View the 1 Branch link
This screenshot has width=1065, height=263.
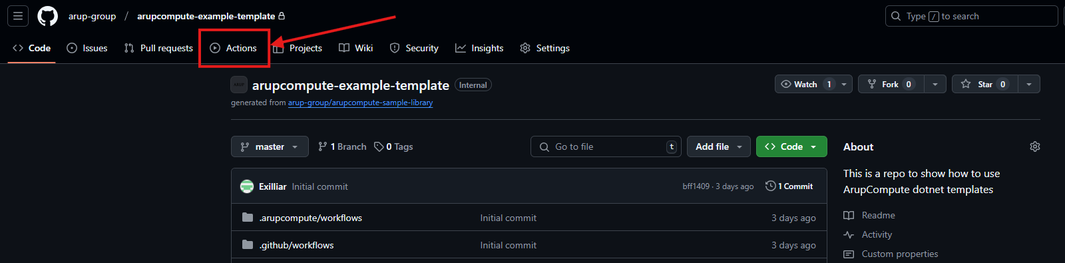pyautogui.click(x=342, y=146)
